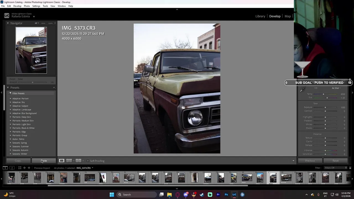The height and width of the screenshot is (199, 354).
Task: Click the volume speaker tray icon
Action: click(x=337, y=195)
